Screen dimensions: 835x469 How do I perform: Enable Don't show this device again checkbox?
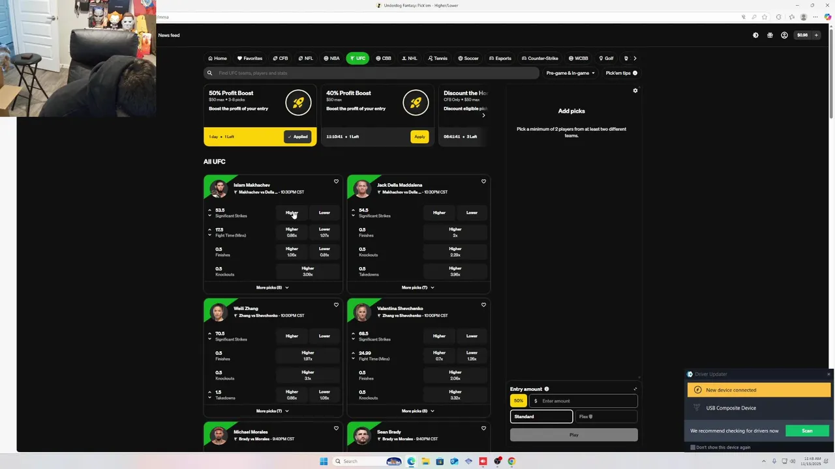coord(693,448)
